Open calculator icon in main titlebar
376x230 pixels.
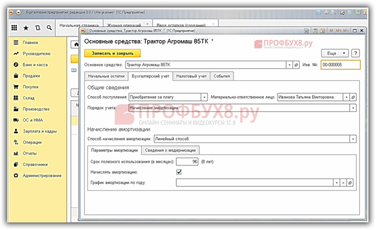click(358, 12)
